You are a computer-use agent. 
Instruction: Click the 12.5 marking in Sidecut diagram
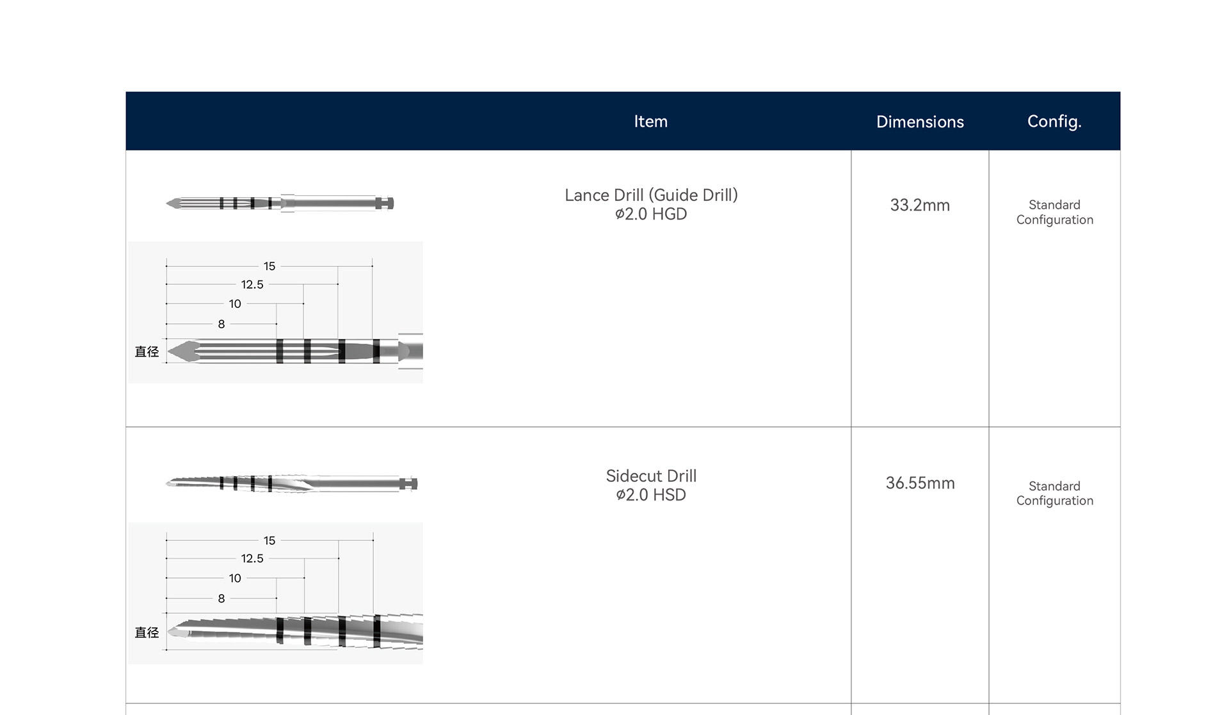tap(252, 559)
